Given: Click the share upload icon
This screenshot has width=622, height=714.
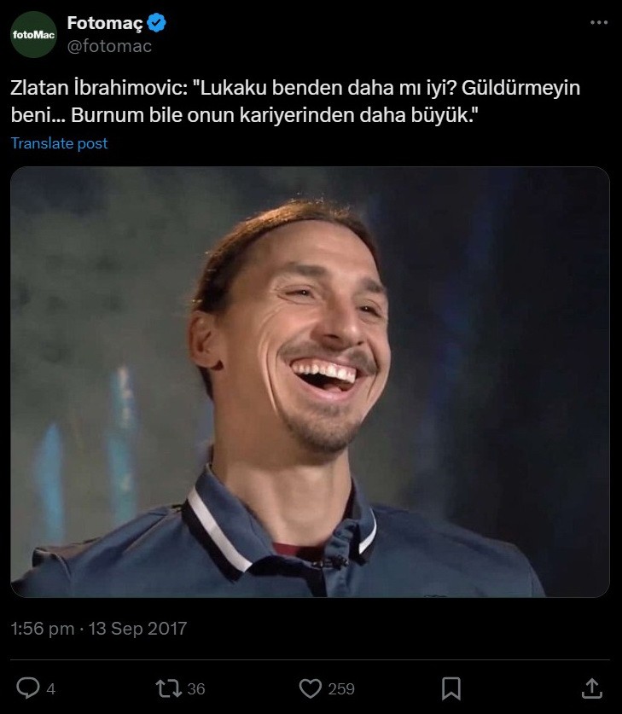Looking at the screenshot, I should [x=592, y=688].
